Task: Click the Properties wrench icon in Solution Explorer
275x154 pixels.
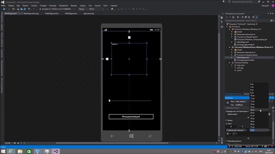Action: pyautogui.click(x=253, y=17)
